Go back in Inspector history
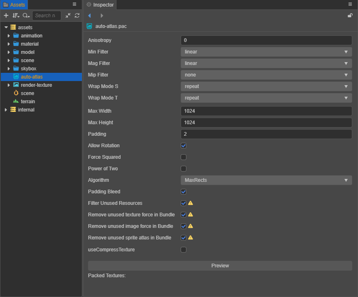 (x=90, y=16)
